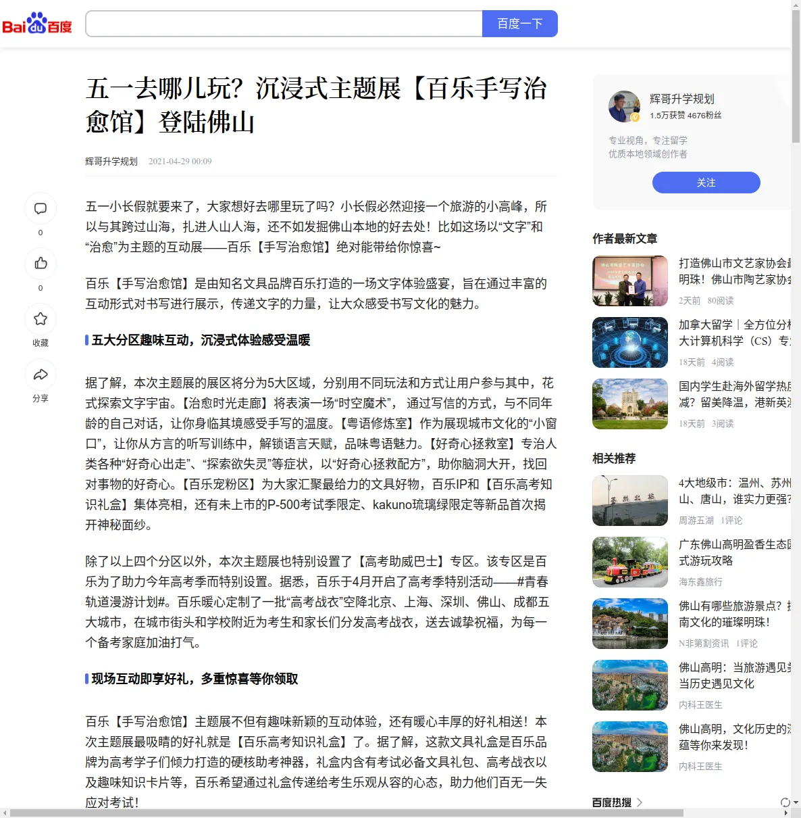Viewport: 801px width, 818px height.
Task: Follow the author with 关注 button
Action: pos(706,183)
